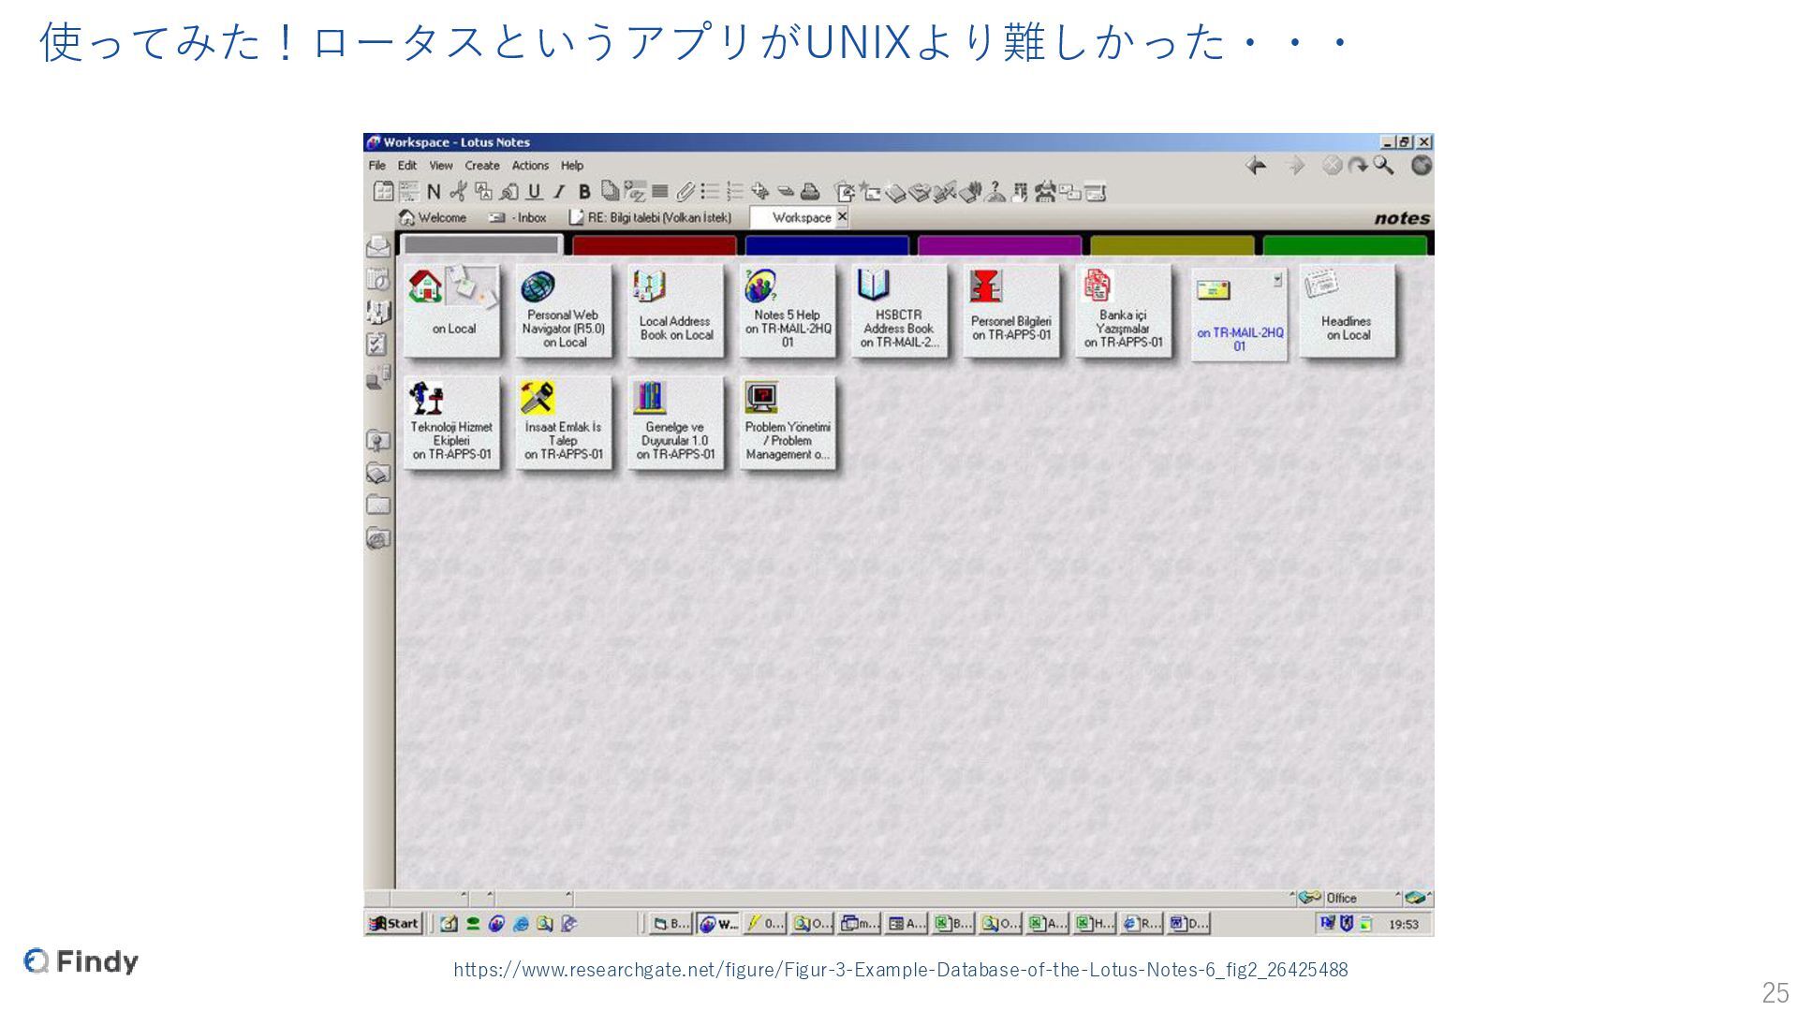
Task: Click the printer icon in toolbar
Action: 810,192
